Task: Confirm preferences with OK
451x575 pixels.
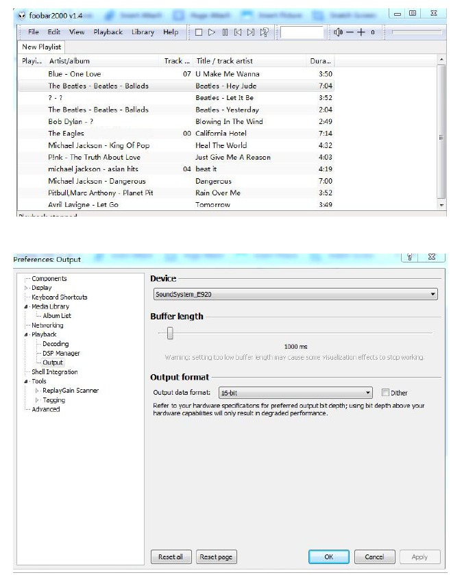Action: coord(329,556)
